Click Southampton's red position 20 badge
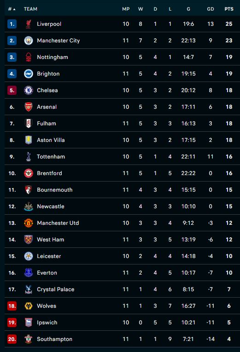 (x=12, y=339)
